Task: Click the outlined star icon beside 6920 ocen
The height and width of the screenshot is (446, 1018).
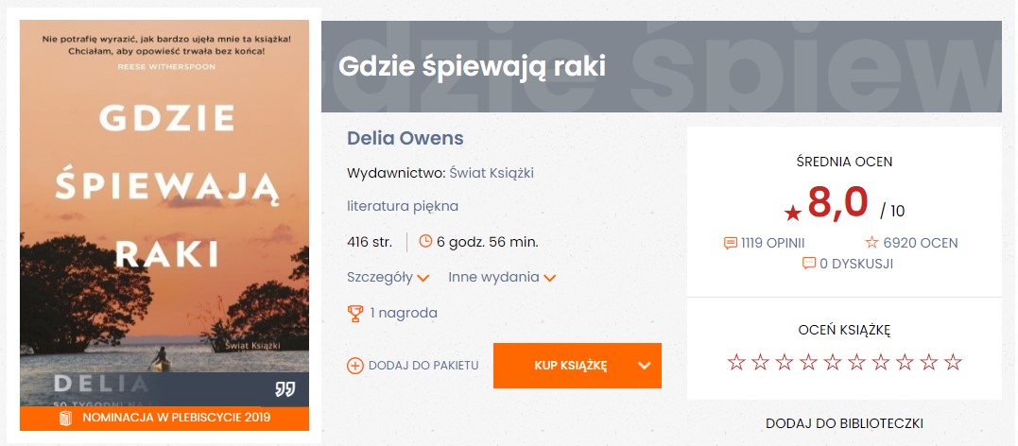Action: coord(871,243)
